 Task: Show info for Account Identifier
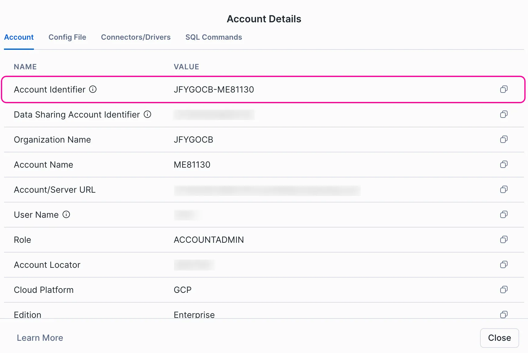[x=93, y=89]
